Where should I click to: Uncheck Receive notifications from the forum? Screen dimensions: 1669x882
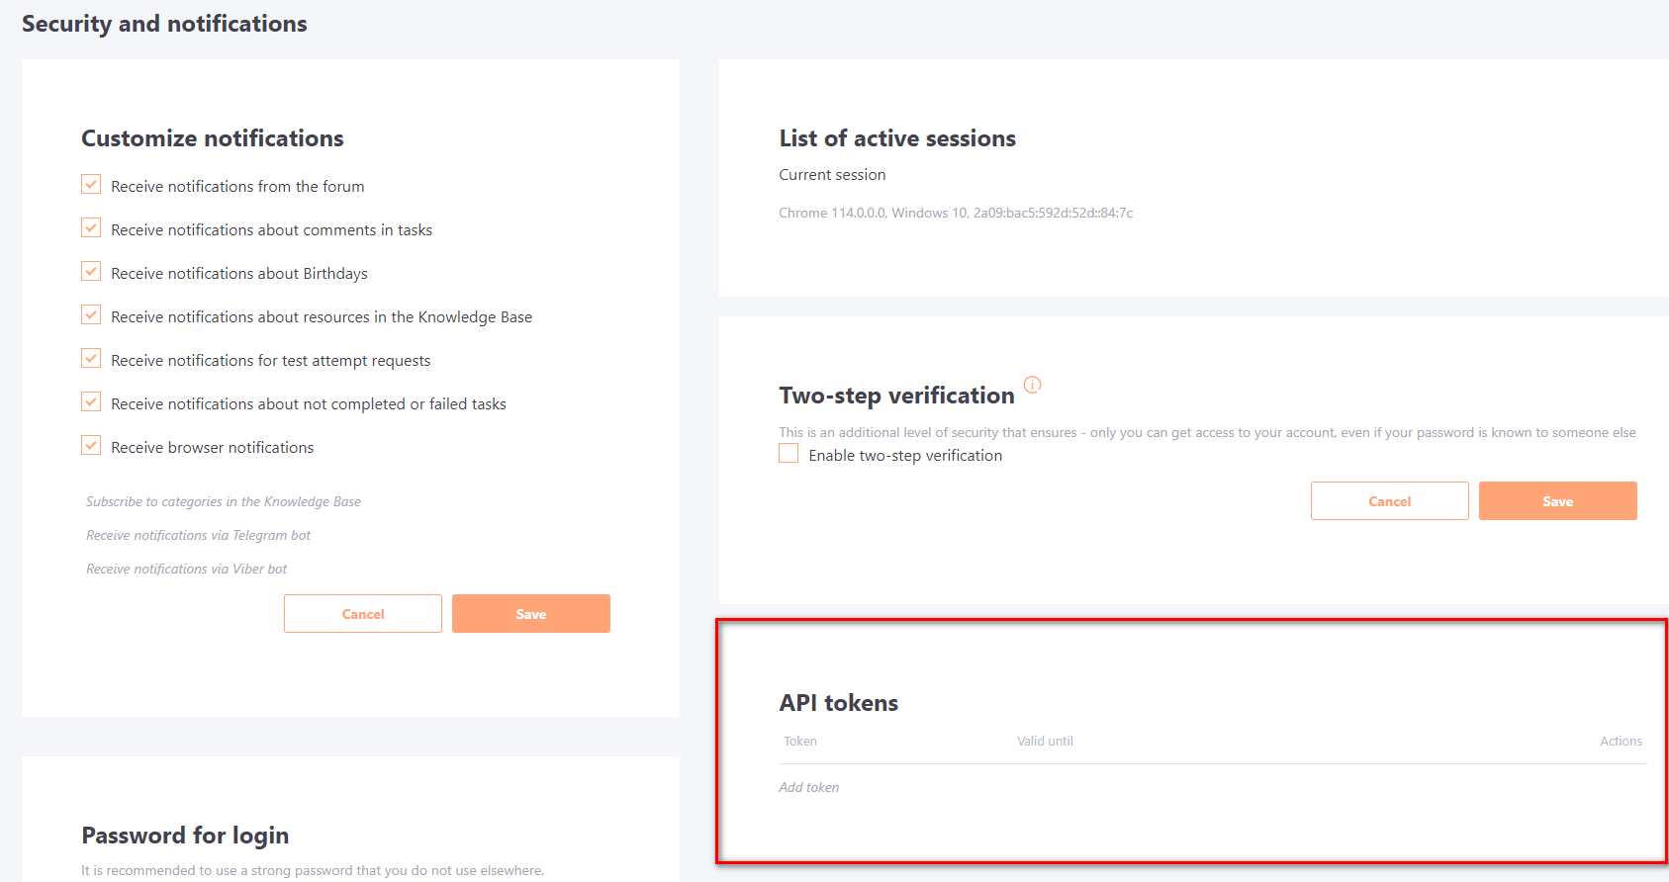[91, 185]
